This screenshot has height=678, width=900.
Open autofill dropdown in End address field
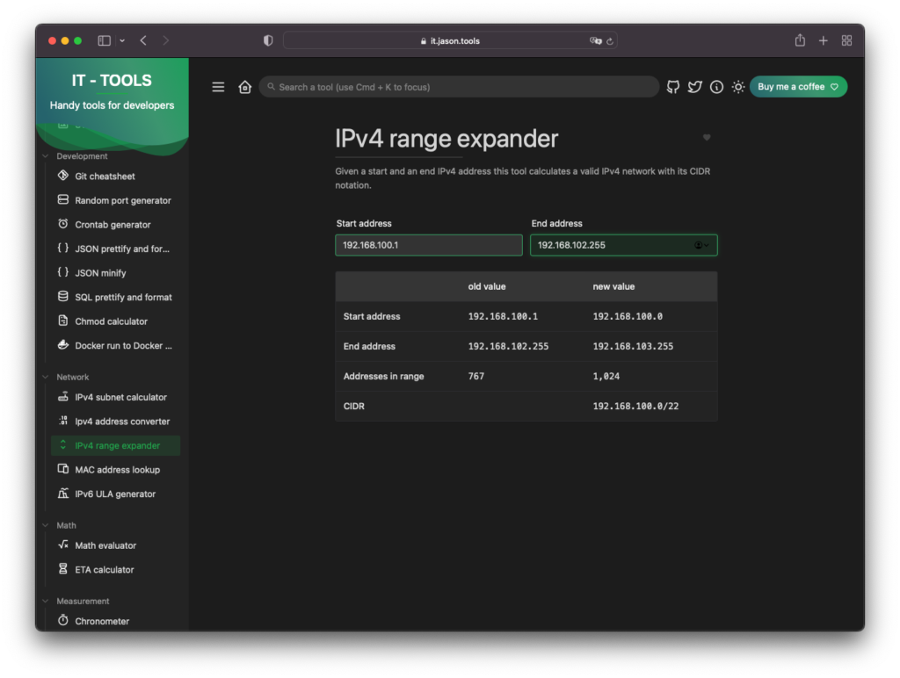point(701,245)
